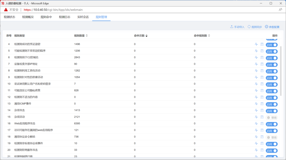
Task: Enable the 禁用 switch for 杂项活动
Action: click(272, 118)
